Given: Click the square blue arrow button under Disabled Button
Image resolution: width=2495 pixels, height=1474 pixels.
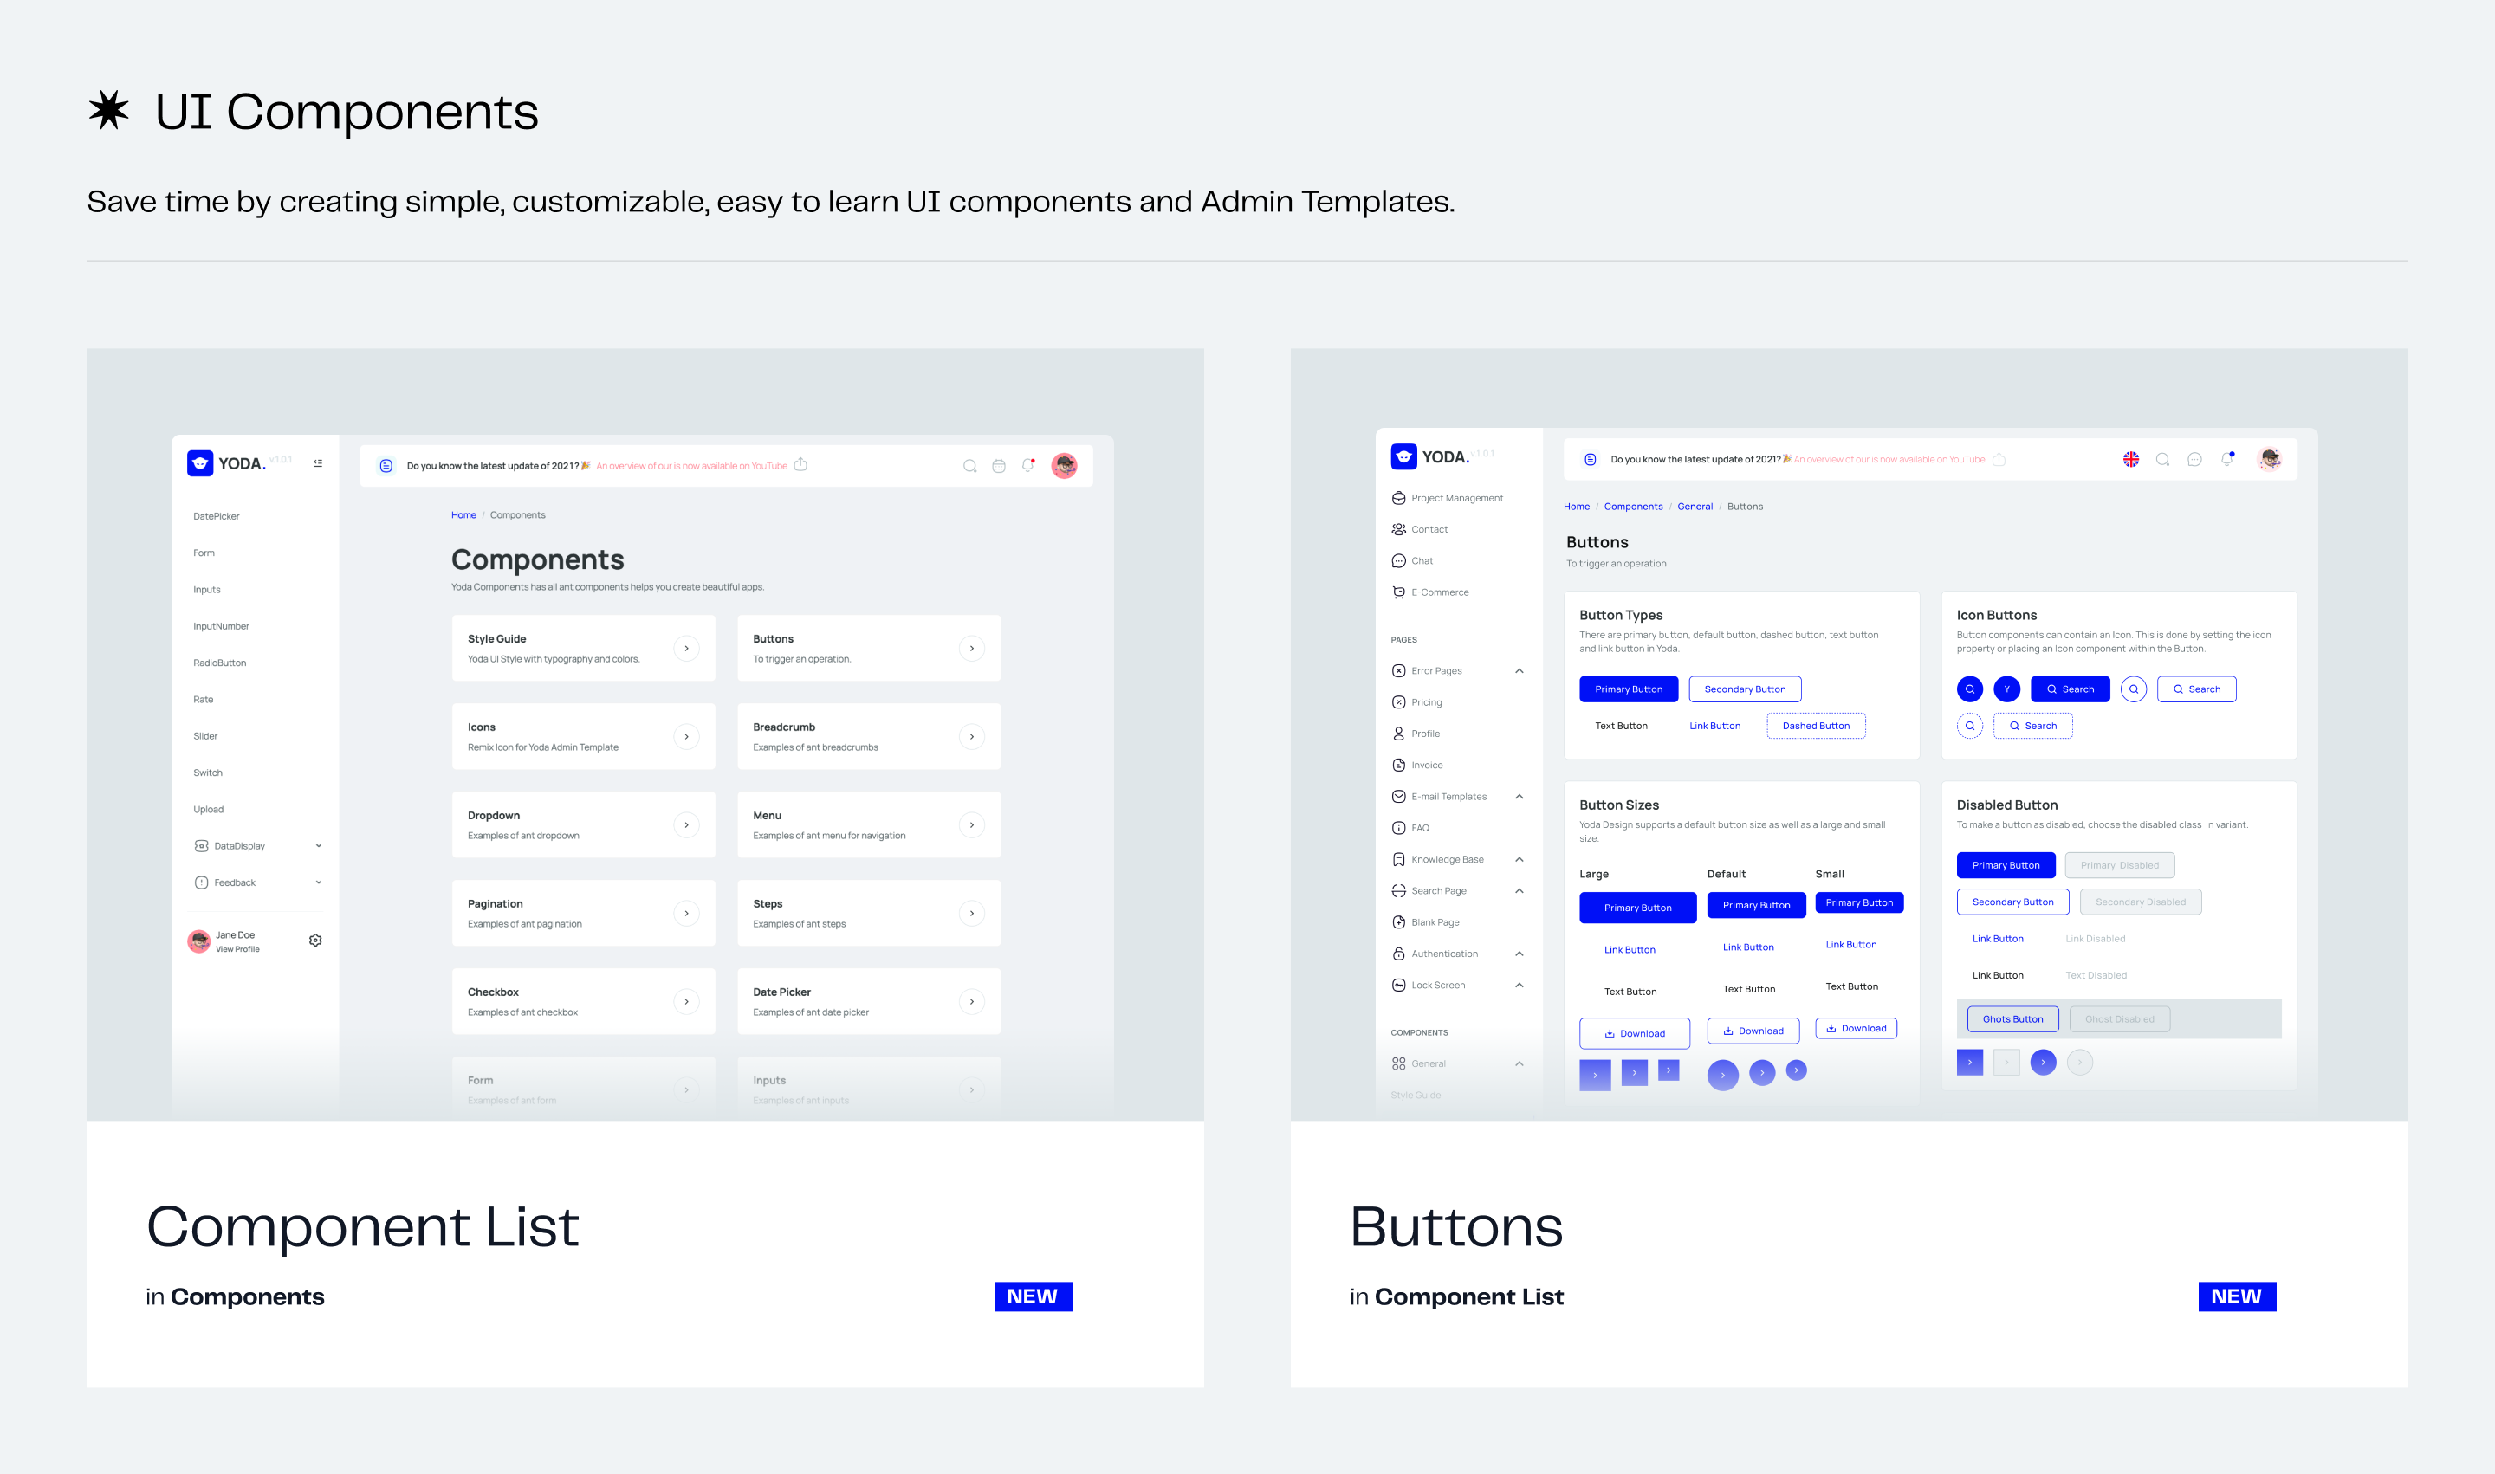Looking at the screenshot, I should (1969, 1062).
